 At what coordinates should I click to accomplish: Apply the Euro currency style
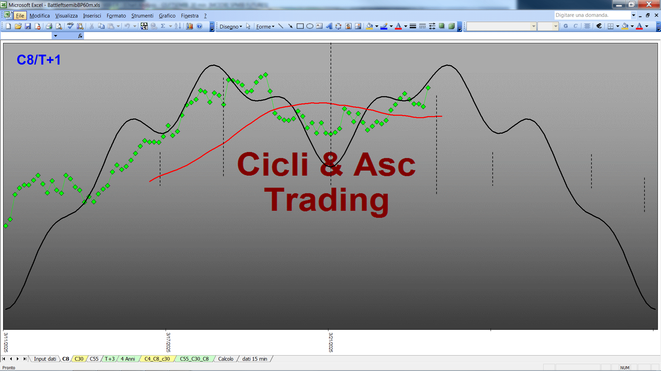(x=599, y=26)
